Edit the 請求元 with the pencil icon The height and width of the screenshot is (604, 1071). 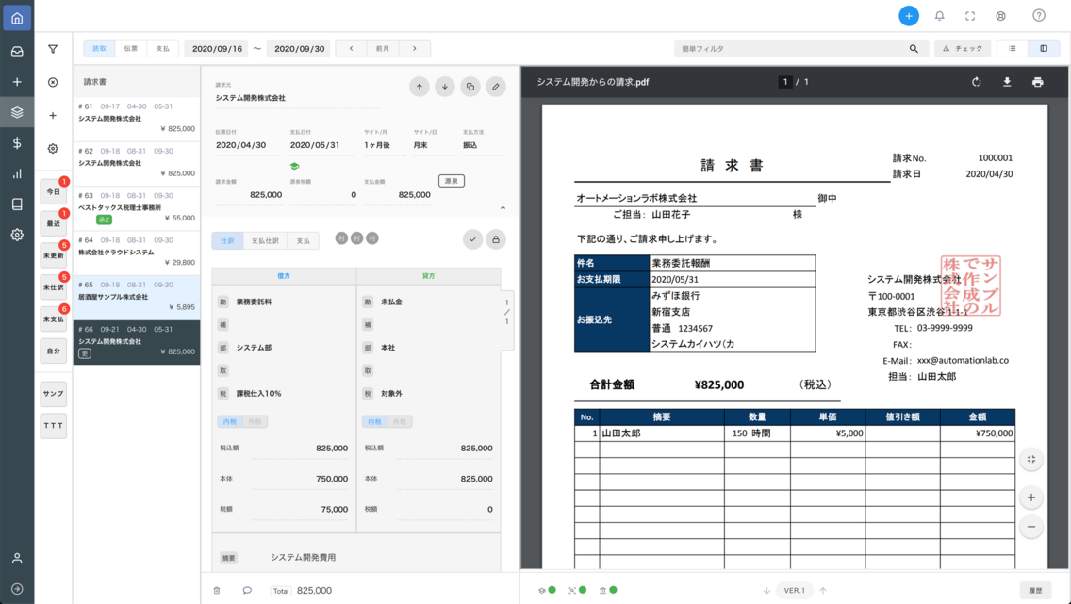tap(495, 86)
